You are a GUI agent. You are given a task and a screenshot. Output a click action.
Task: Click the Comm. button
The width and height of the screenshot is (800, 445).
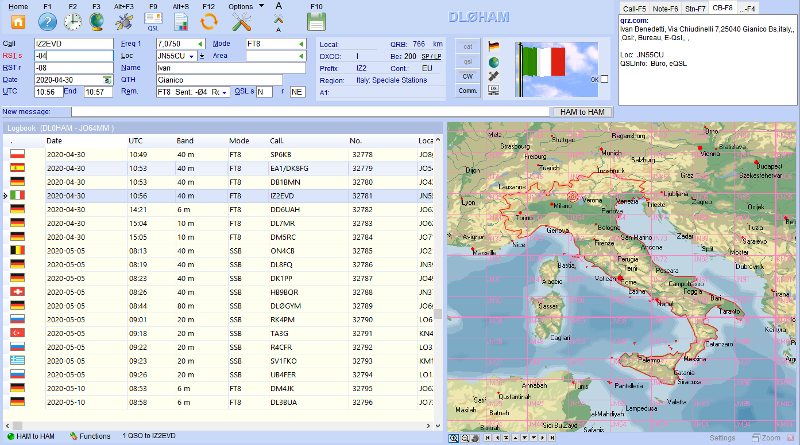click(468, 91)
